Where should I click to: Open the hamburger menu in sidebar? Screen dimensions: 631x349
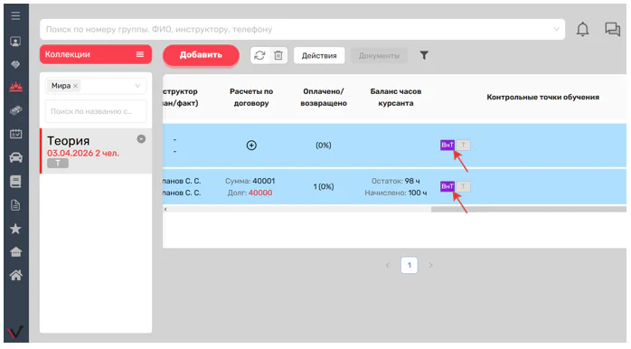[x=15, y=15]
